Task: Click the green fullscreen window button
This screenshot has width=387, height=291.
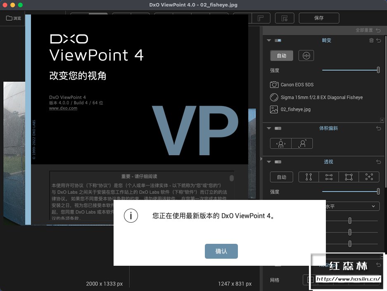Action: pyautogui.click(x=20, y=5)
